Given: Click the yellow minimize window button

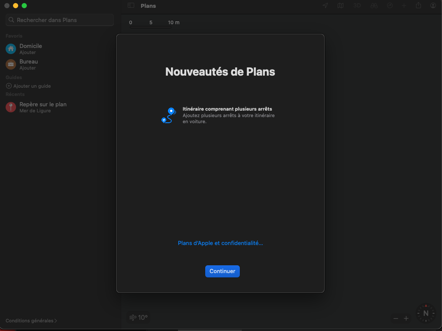Looking at the screenshot, I should pyautogui.click(x=16, y=6).
